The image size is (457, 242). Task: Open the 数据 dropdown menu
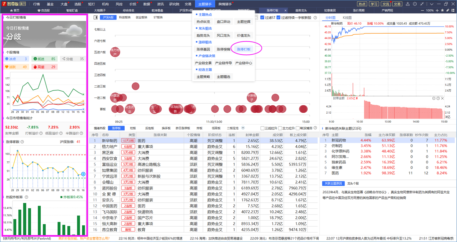click(x=147, y=4)
